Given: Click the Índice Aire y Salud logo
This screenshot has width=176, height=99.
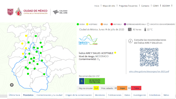Looking at the screenshot, I should (88, 40).
